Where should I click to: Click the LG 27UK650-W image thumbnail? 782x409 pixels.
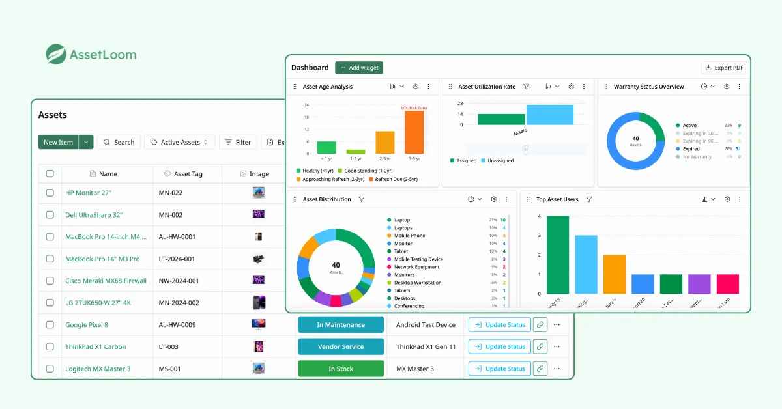click(259, 302)
